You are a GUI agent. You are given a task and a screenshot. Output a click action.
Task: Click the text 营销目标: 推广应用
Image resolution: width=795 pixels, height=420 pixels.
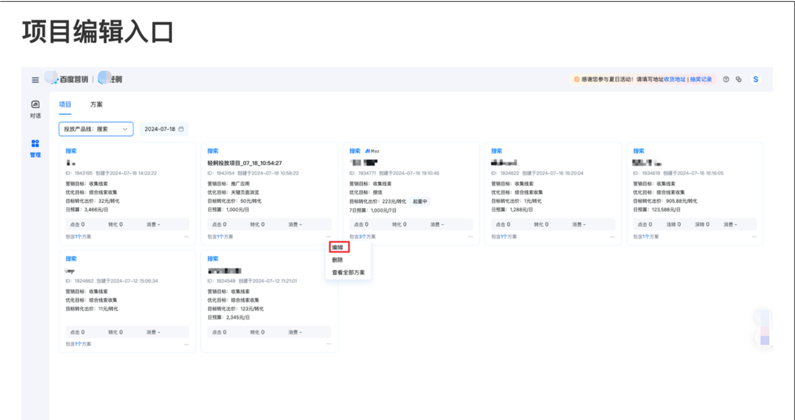coord(229,184)
